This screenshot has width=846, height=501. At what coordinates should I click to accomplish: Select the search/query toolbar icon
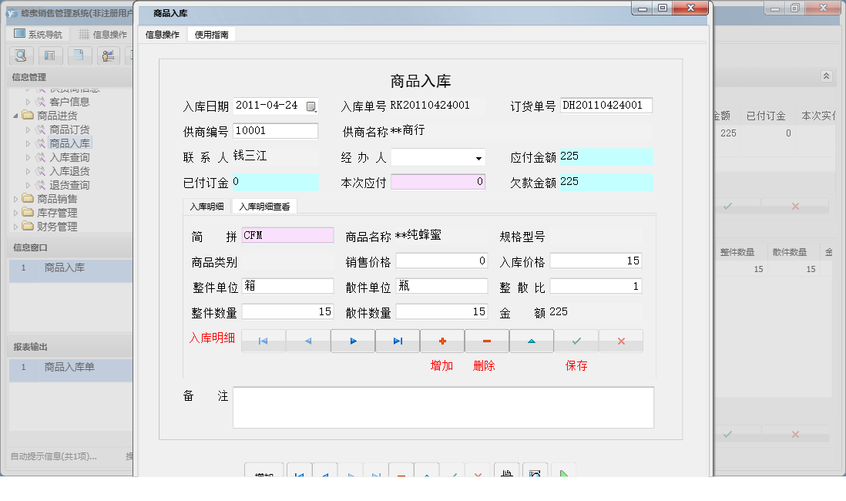coord(21,55)
